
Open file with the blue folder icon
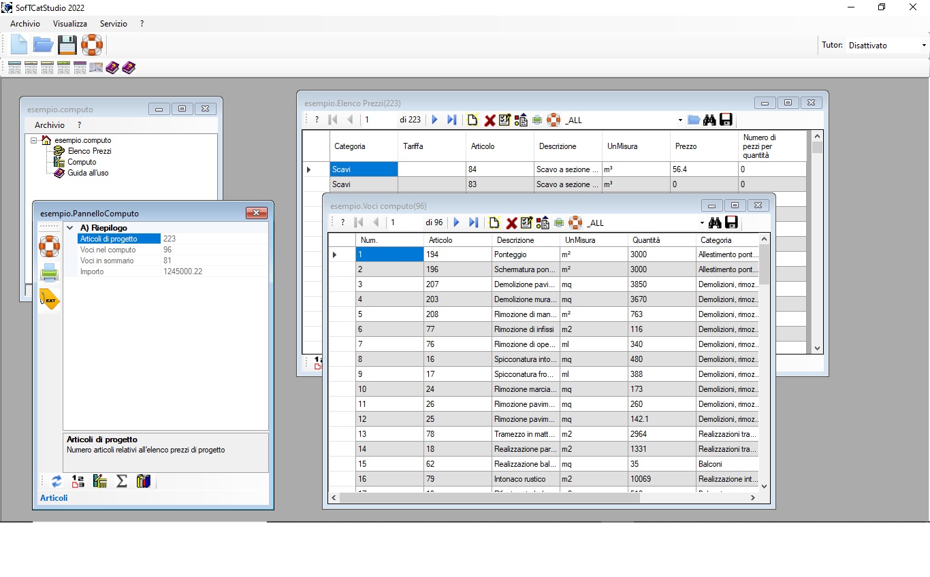click(x=43, y=45)
